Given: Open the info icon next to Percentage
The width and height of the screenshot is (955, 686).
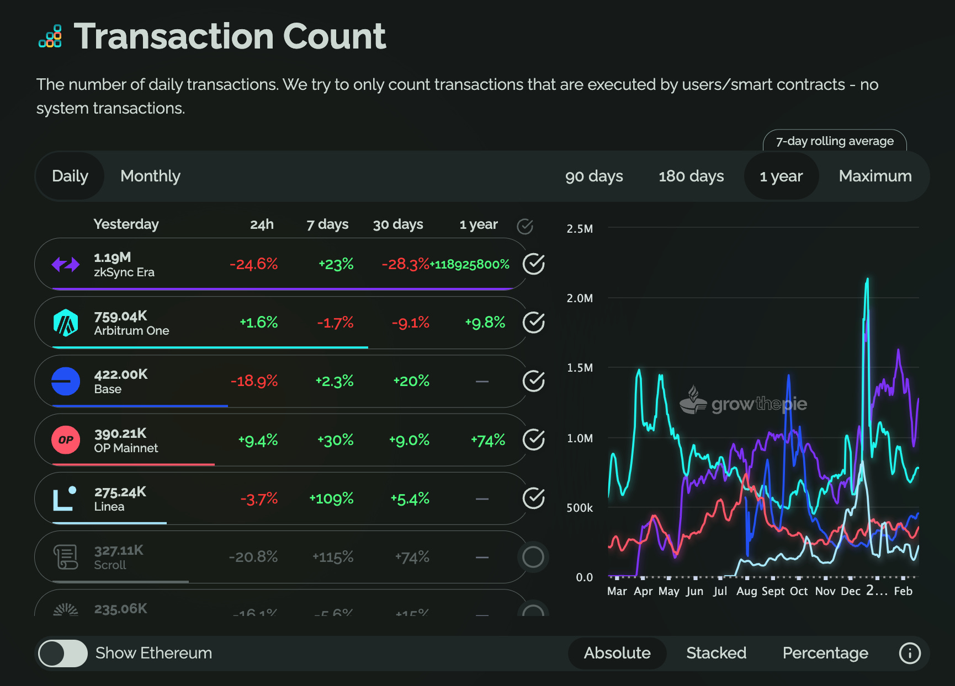Looking at the screenshot, I should (910, 653).
